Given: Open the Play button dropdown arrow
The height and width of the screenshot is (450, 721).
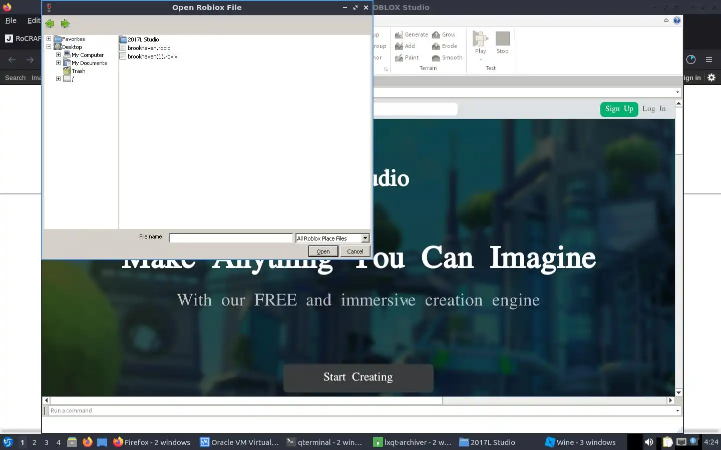Looking at the screenshot, I should coord(481,59).
